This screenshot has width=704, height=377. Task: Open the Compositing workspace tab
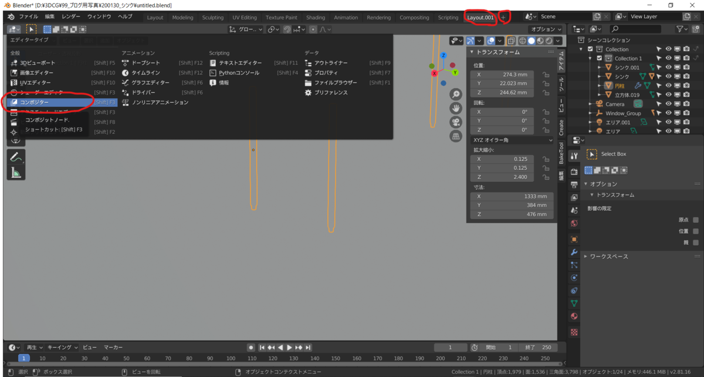(414, 18)
